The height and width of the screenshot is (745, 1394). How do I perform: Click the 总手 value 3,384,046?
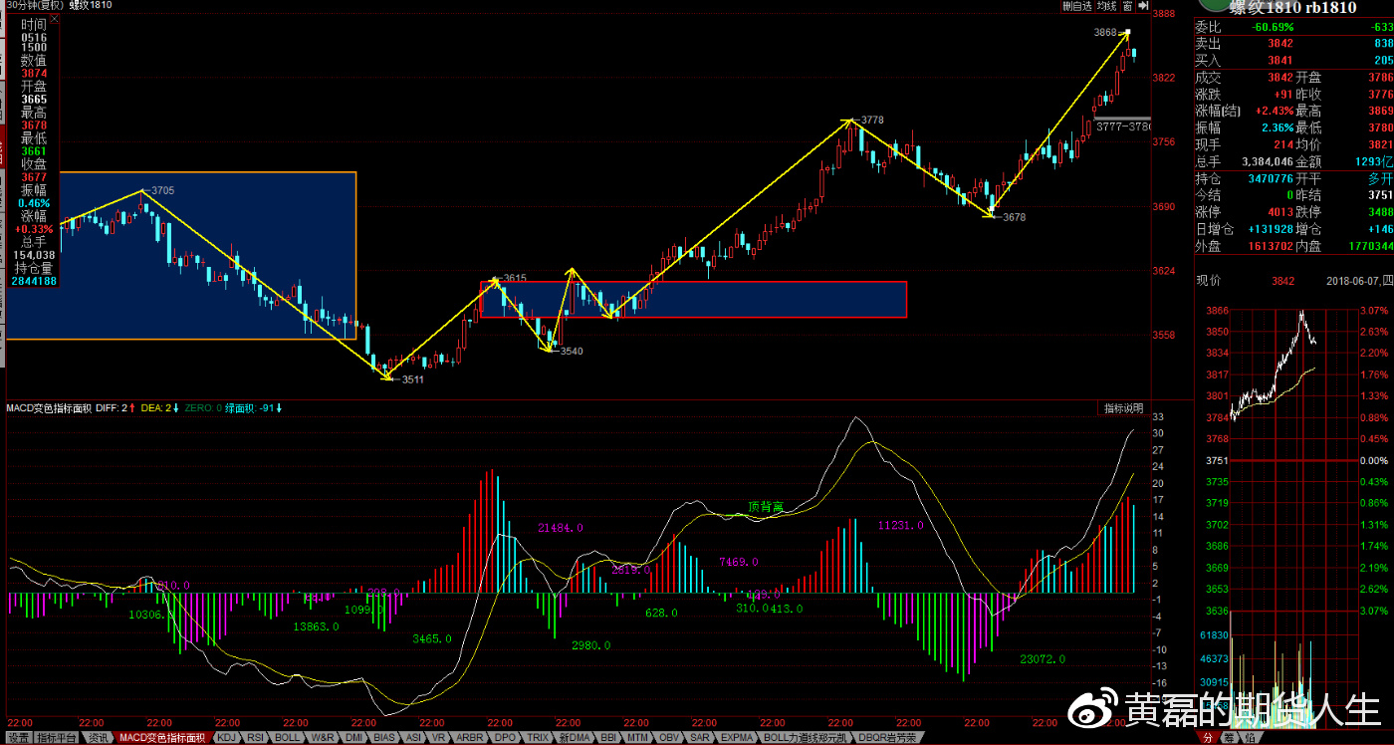click(1268, 161)
